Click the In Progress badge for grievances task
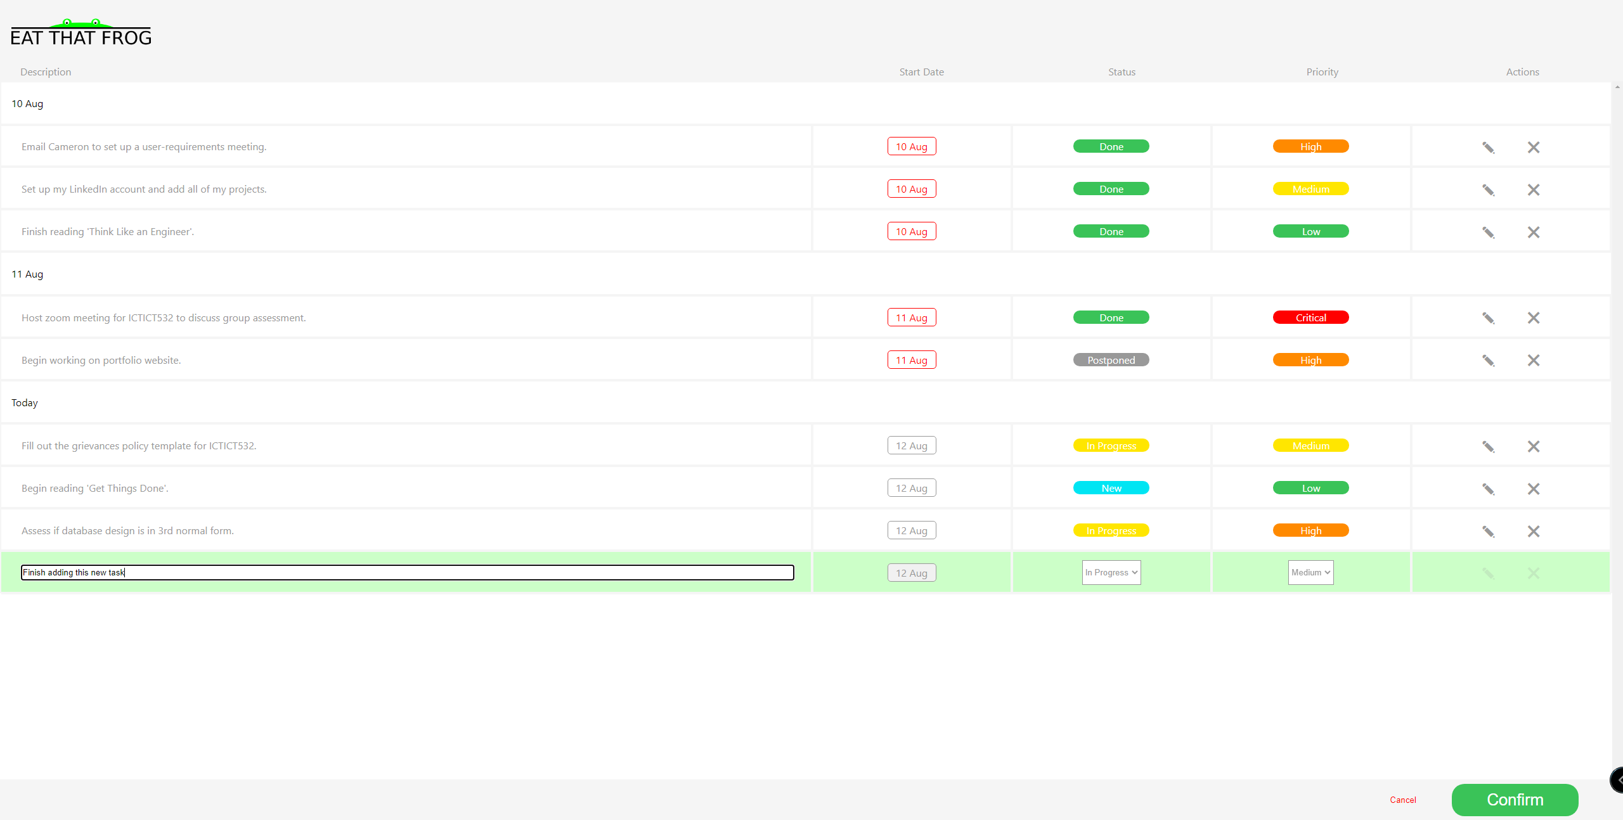This screenshot has height=820, width=1623. (x=1111, y=445)
